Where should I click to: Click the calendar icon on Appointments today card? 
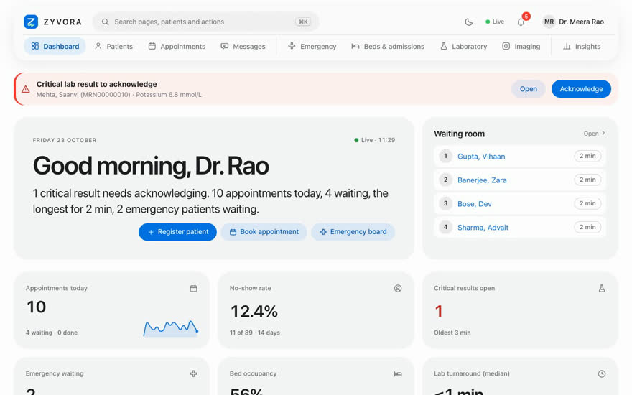click(x=193, y=288)
